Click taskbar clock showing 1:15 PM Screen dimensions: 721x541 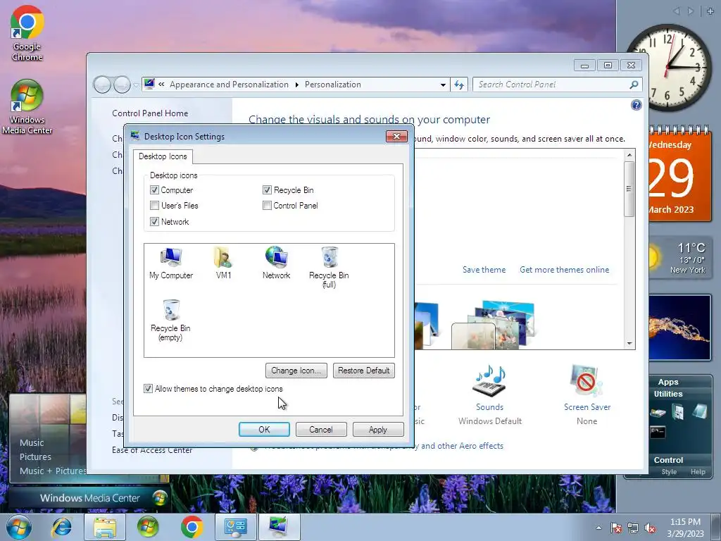tap(685, 528)
